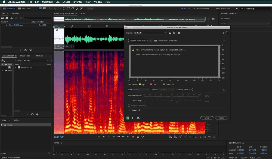Toggle the effect power state button
Screen dimensions: 272x159
[x=128, y=118]
